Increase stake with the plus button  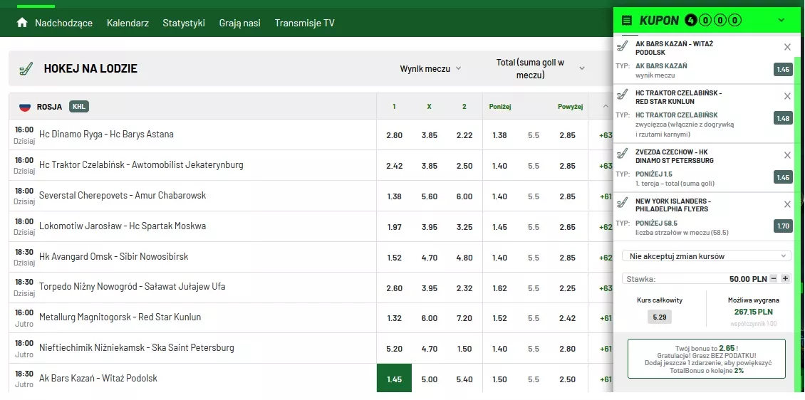click(785, 279)
